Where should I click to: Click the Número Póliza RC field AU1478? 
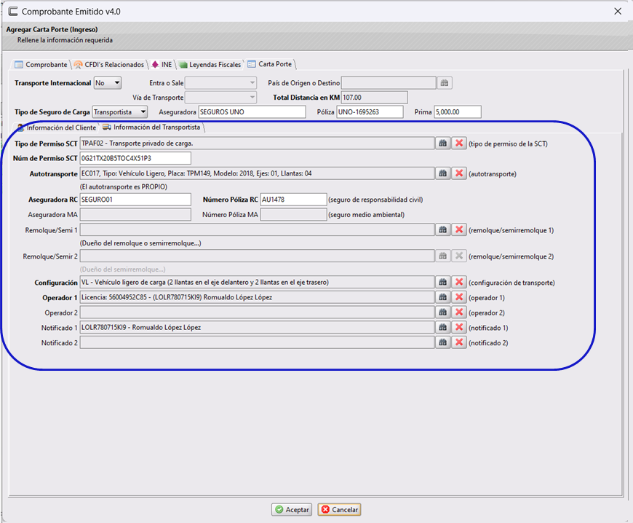(x=293, y=200)
